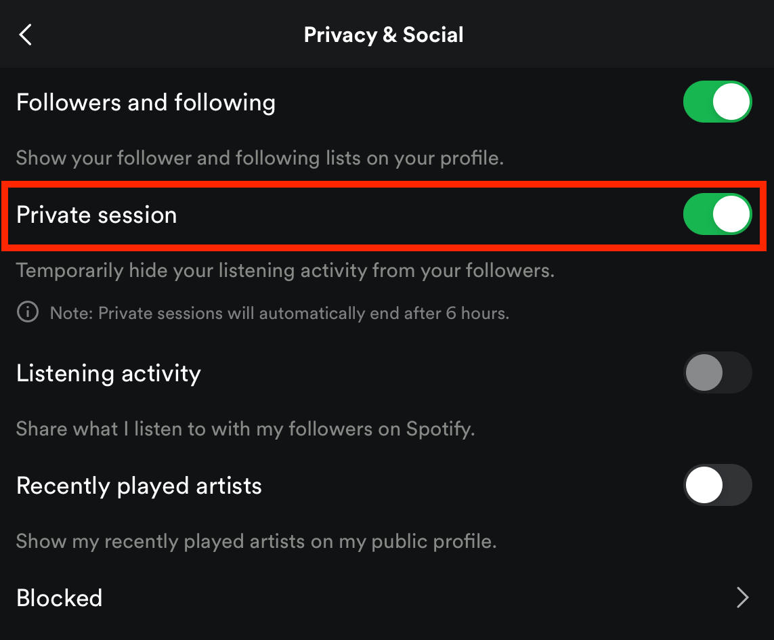Click the Recently played artists label
774x640 pixels.
click(x=138, y=485)
